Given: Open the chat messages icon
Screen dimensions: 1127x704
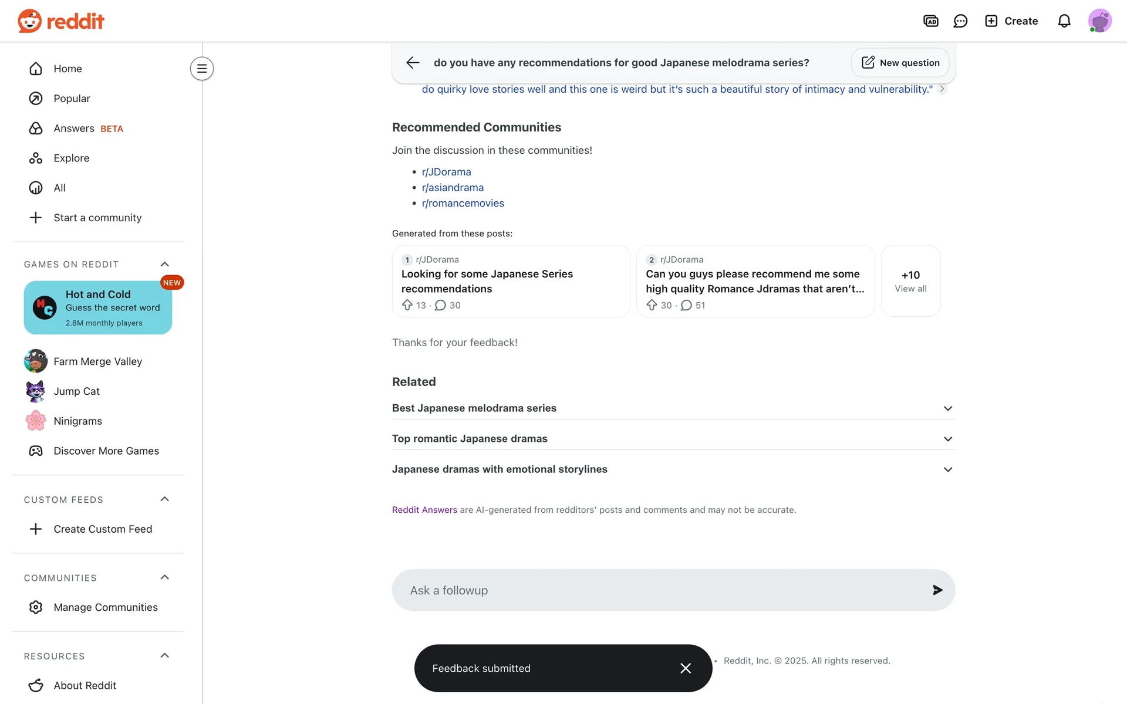Looking at the screenshot, I should coord(960,21).
